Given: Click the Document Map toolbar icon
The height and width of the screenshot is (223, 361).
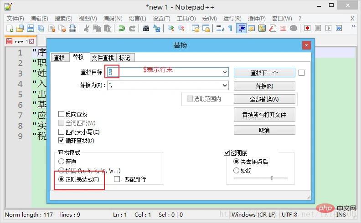Looking at the screenshot, I should pos(262,28).
